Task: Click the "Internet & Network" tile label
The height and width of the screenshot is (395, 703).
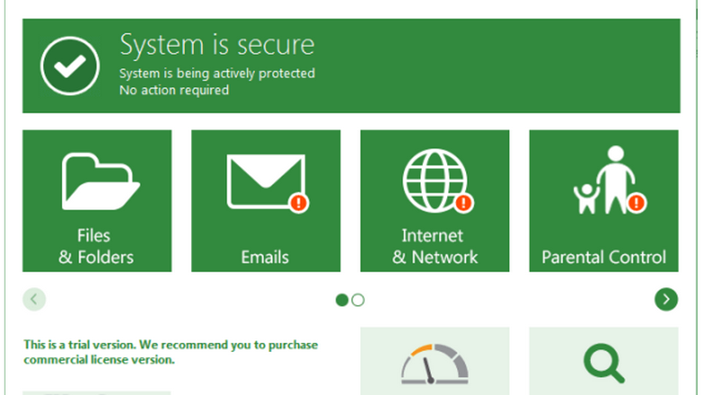Action: (x=434, y=247)
